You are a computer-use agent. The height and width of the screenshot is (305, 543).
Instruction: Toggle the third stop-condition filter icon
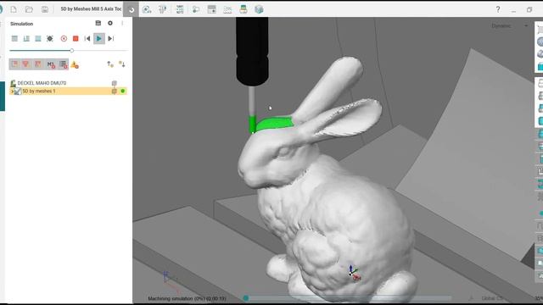pyautogui.click(x=37, y=64)
